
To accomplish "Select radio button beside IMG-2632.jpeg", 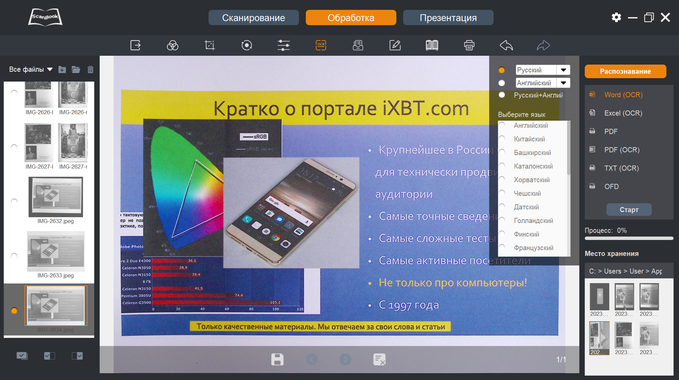I will (x=14, y=202).
